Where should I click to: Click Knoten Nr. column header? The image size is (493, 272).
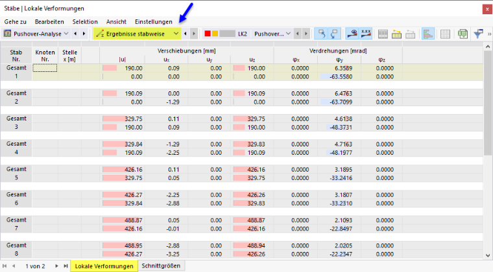coord(45,56)
